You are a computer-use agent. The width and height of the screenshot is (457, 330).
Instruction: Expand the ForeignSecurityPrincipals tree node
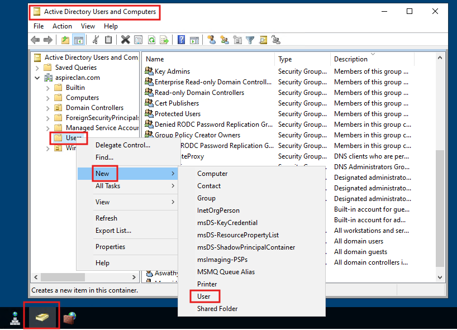pyautogui.click(x=48, y=118)
